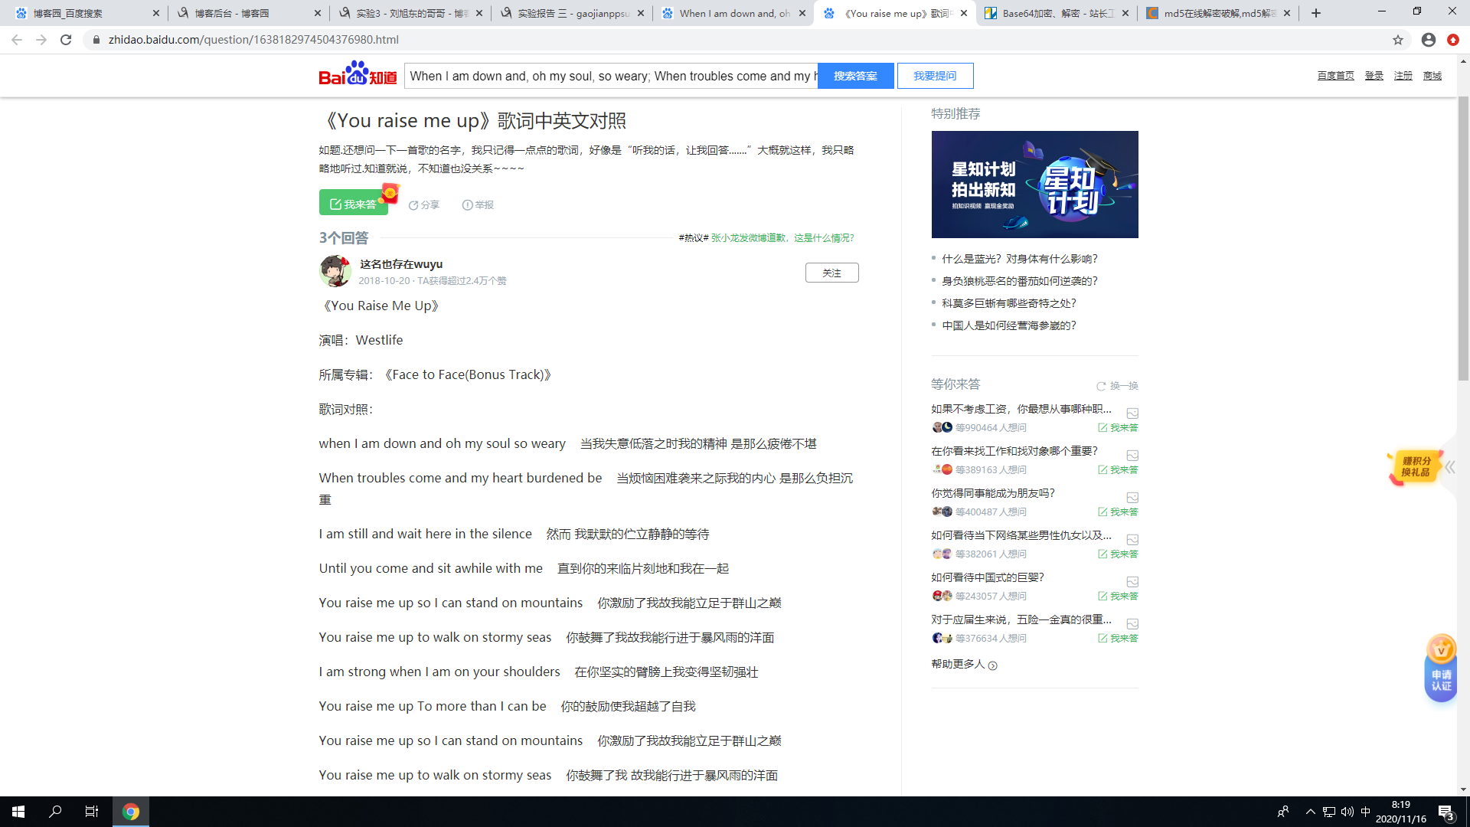Show hidden system tray icons
The height and width of the screenshot is (827, 1470).
coord(1310,812)
